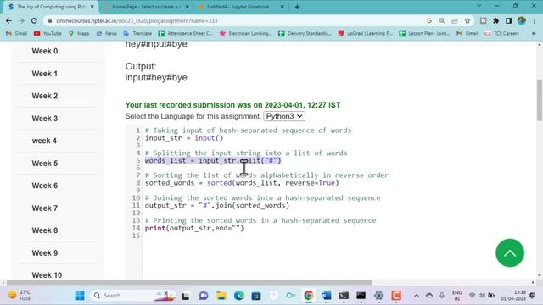Open the zoom magnifier icon in address bar
This screenshot has height=305, width=543.
point(442,20)
